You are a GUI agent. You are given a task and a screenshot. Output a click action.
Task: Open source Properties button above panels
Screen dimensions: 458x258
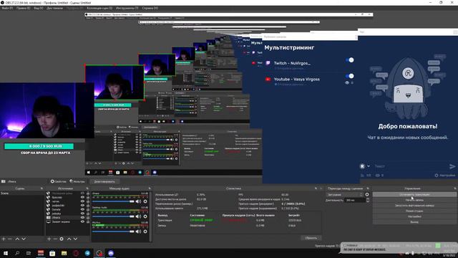[x=59, y=181]
